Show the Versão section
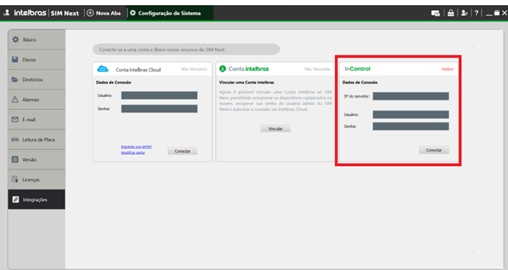Image resolution: width=508 pixels, height=270 pixels. click(x=37, y=159)
